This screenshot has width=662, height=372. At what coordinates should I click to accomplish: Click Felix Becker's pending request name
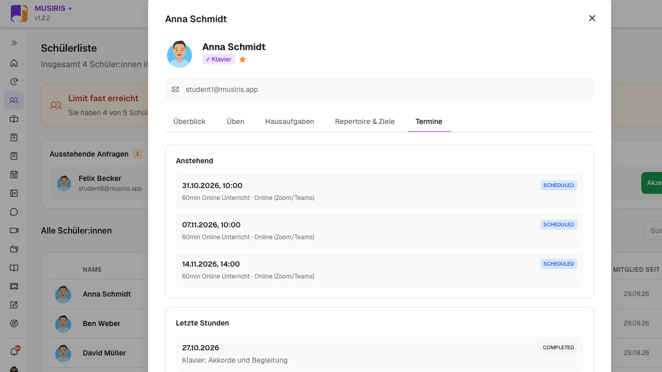point(100,178)
